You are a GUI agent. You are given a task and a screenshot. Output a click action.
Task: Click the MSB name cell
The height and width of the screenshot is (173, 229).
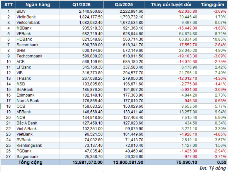click(38, 84)
